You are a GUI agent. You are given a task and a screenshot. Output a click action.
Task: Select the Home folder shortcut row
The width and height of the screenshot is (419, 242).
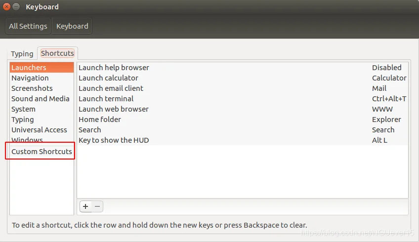(x=243, y=120)
